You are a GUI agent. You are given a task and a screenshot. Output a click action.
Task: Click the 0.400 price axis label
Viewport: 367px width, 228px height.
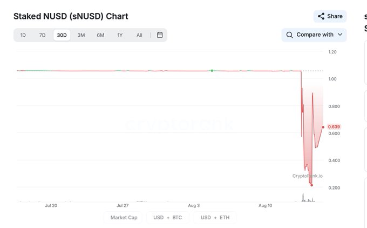(334, 160)
